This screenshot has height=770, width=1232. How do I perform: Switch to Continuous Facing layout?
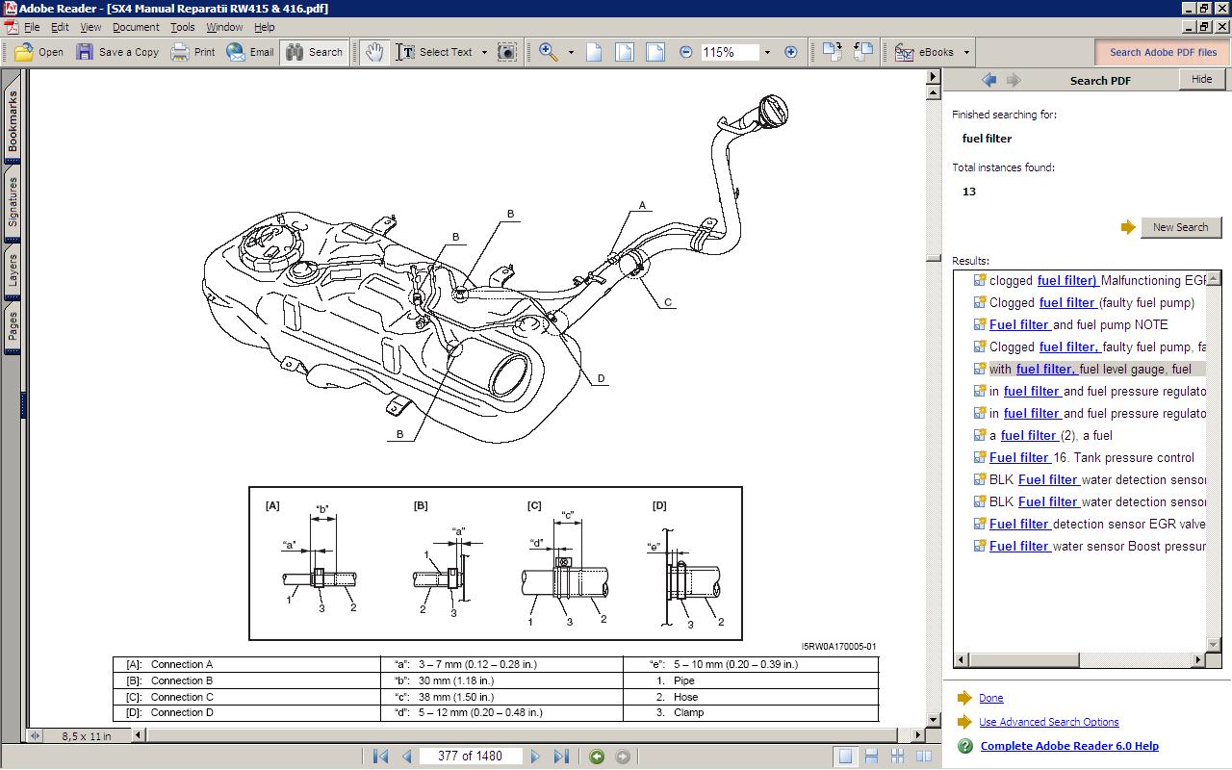click(897, 757)
